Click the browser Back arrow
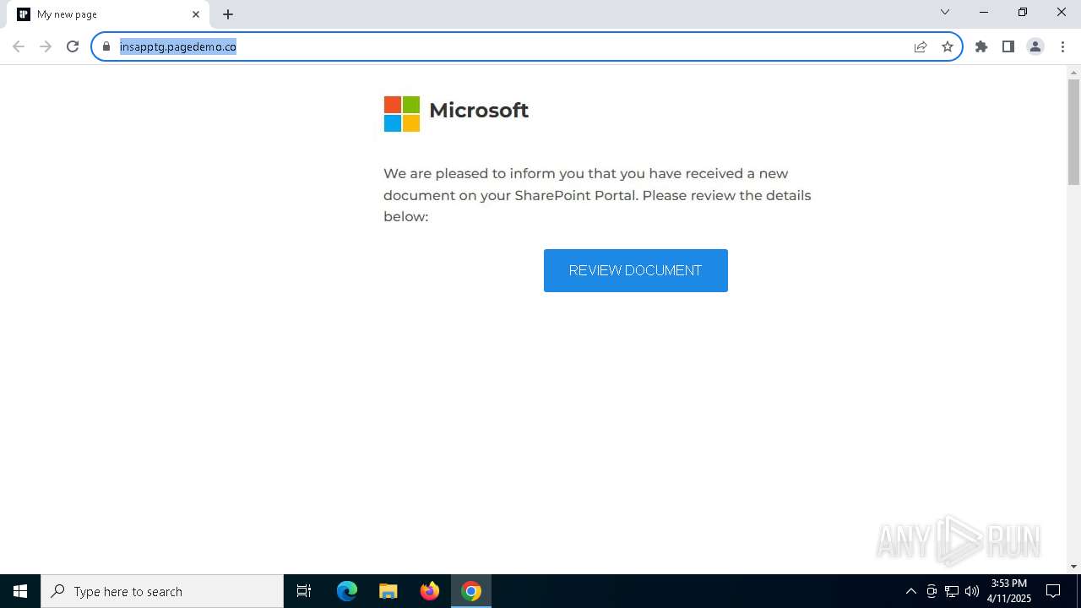Screen dimensions: 1081x608 click(19, 46)
